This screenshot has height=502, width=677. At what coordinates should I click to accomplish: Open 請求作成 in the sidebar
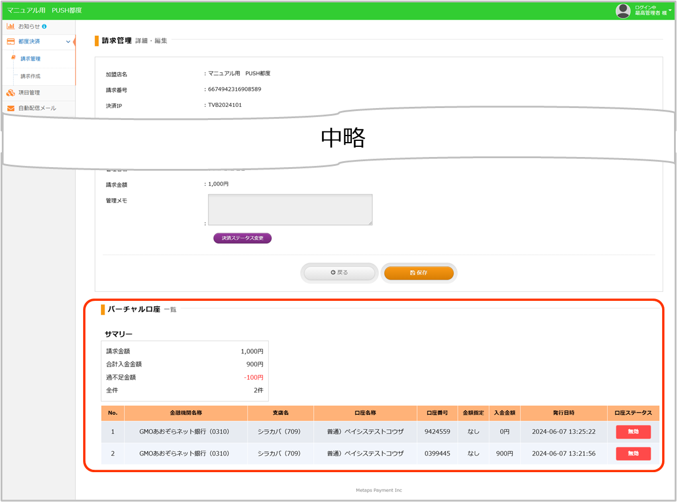(30, 76)
